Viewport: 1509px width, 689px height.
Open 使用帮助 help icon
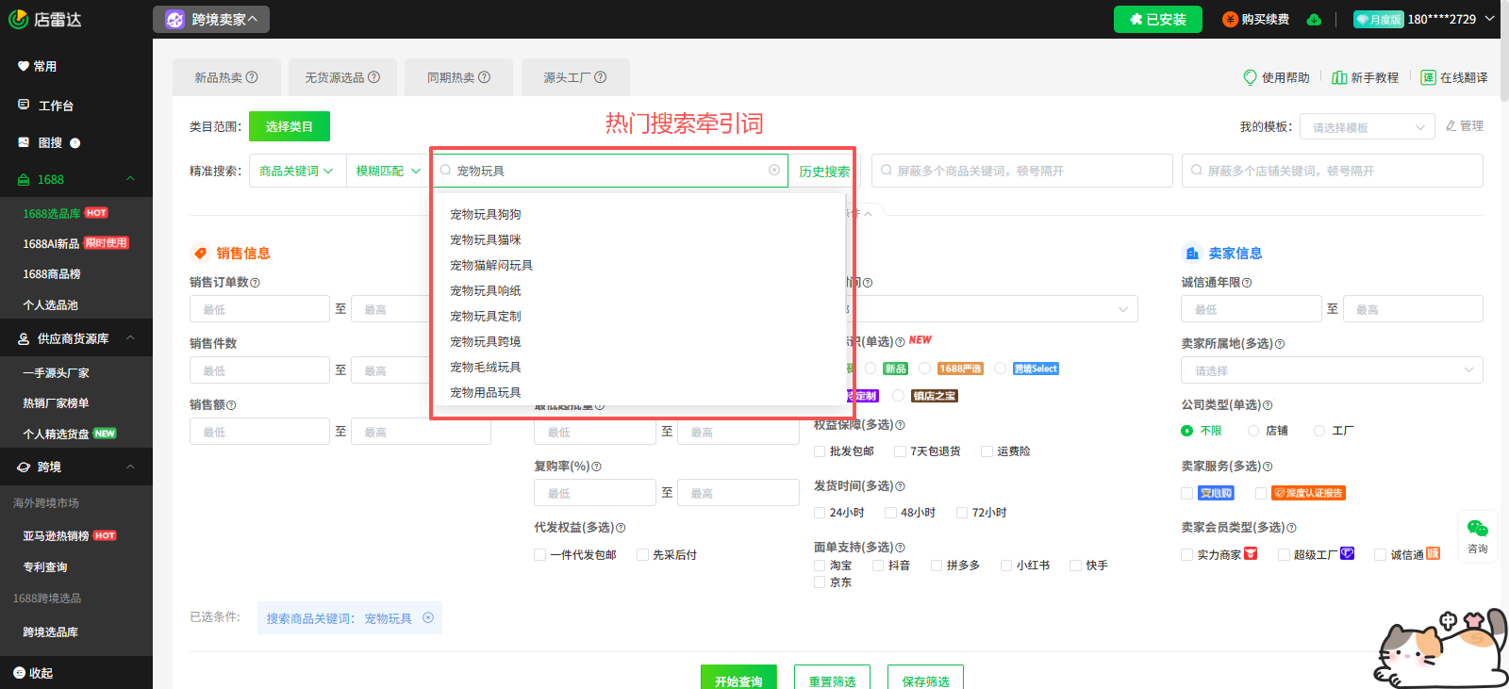click(x=1251, y=77)
